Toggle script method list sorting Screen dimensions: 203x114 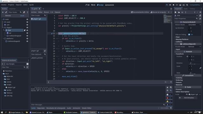pos(45,51)
